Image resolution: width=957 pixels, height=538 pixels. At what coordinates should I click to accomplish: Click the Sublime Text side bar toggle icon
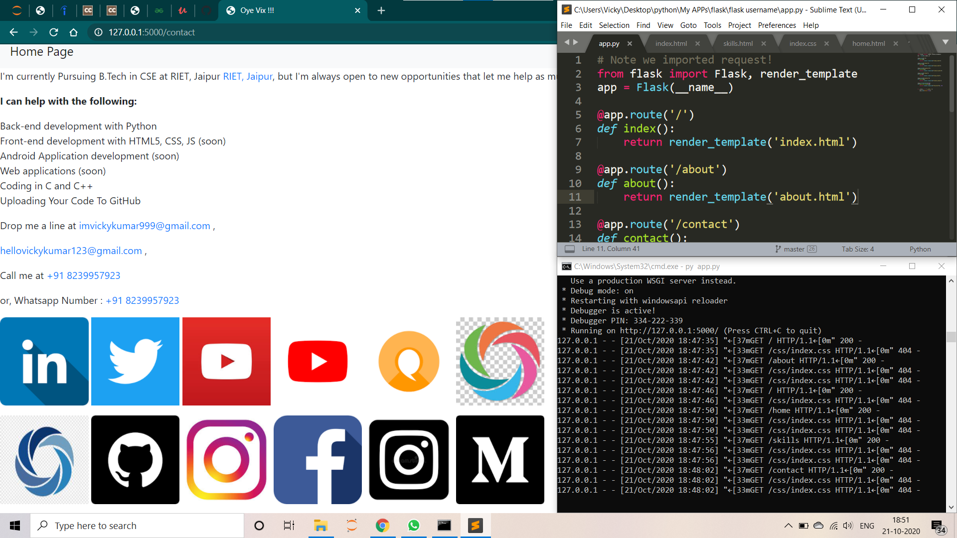[570, 249]
